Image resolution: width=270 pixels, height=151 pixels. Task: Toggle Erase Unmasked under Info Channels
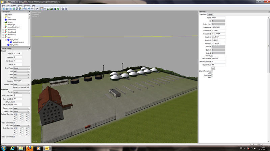coord(14,137)
